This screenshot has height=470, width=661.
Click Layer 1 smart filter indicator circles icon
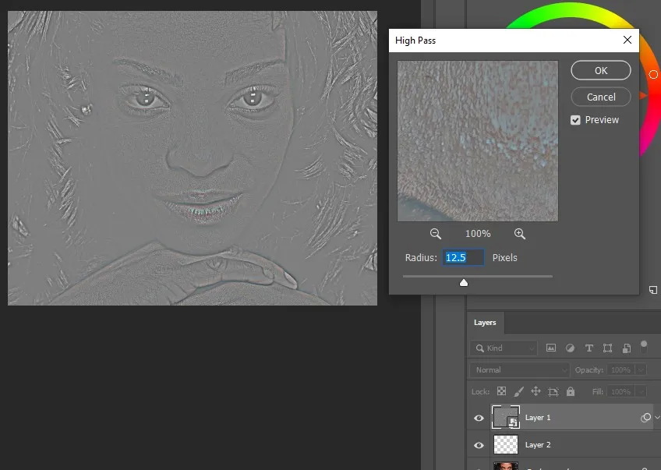point(645,418)
